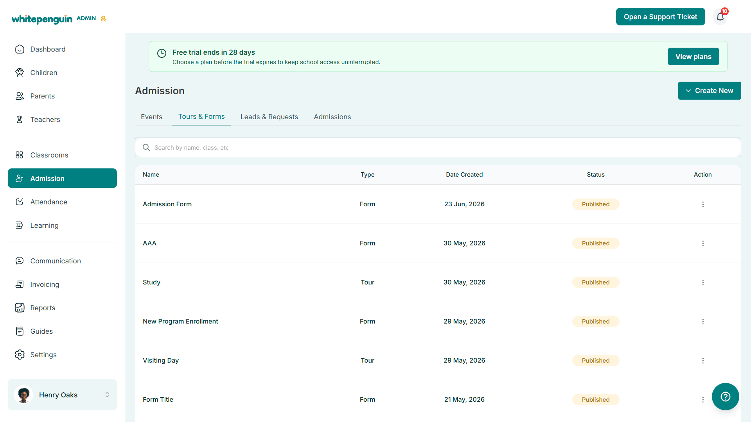751x422 pixels.
Task: Click the Children sidebar icon
Action: 20,73
